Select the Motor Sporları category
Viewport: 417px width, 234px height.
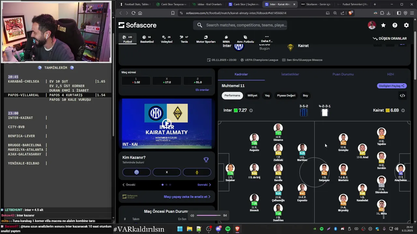(206, 39)
